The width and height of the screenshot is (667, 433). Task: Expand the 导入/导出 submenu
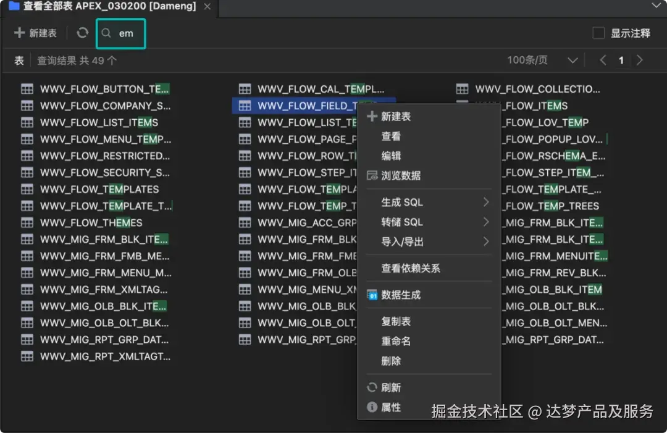486,242
